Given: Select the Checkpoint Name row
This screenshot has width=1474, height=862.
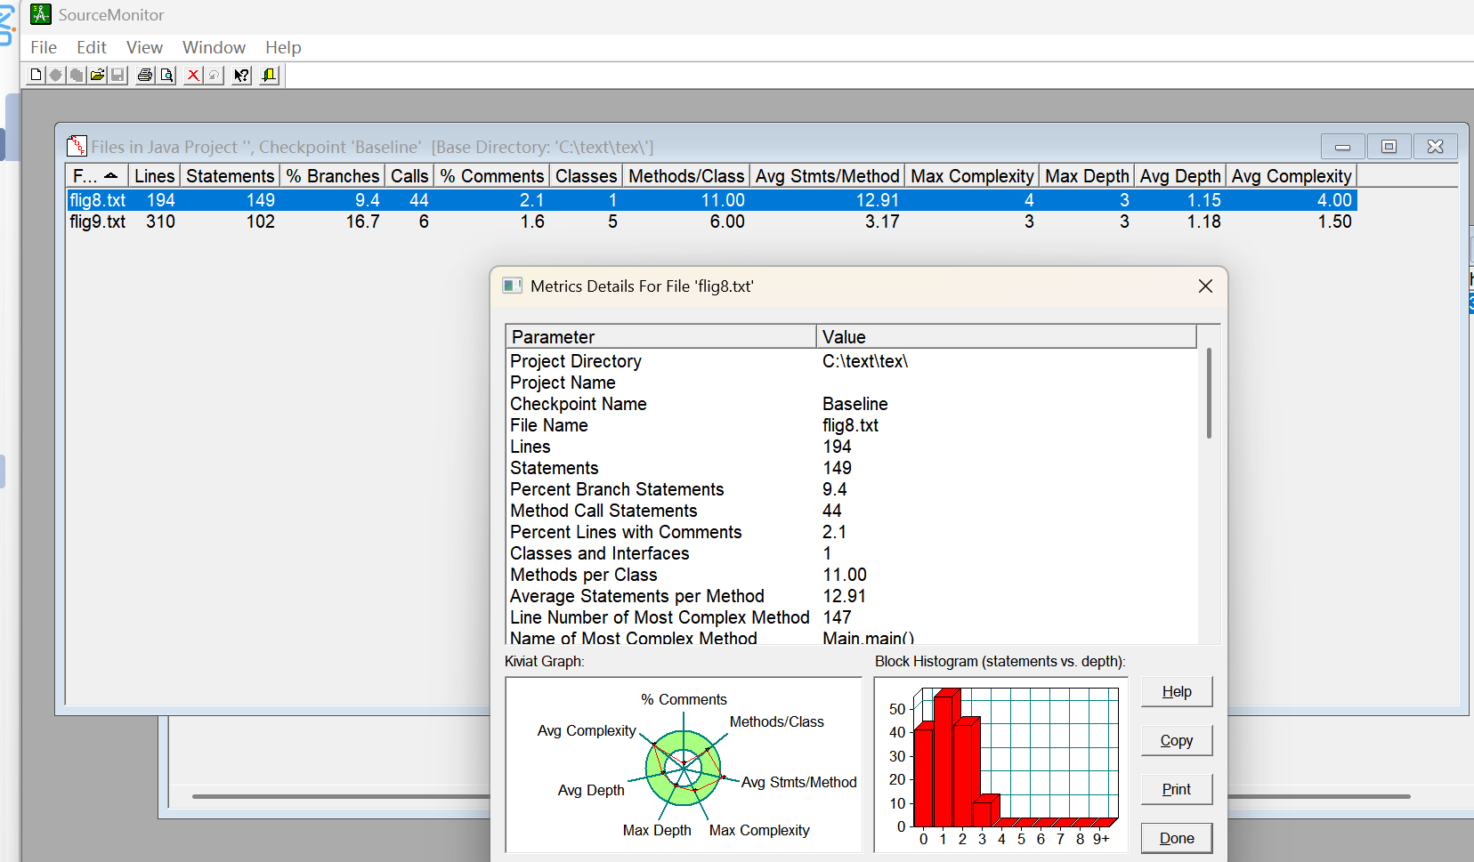Looking at the screenshot, I should 852,404.
